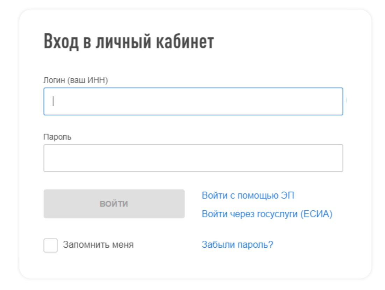Submit the form with the «ВОЙТИ» button

click(114, 204)
